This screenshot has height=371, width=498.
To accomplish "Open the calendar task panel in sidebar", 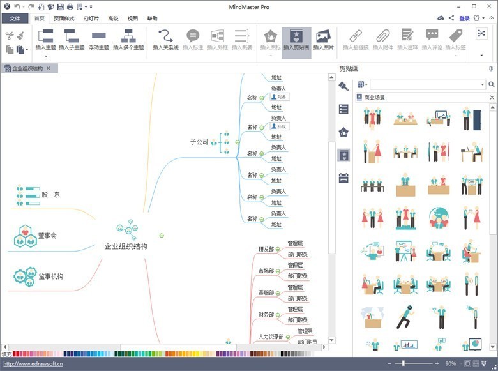I will point(343,178).
